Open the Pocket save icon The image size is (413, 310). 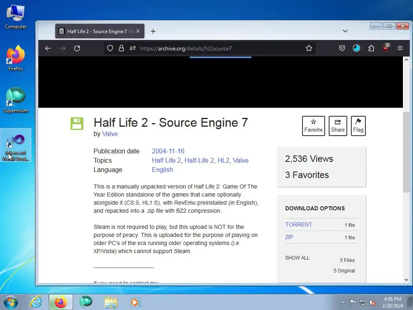click(342, 48)
